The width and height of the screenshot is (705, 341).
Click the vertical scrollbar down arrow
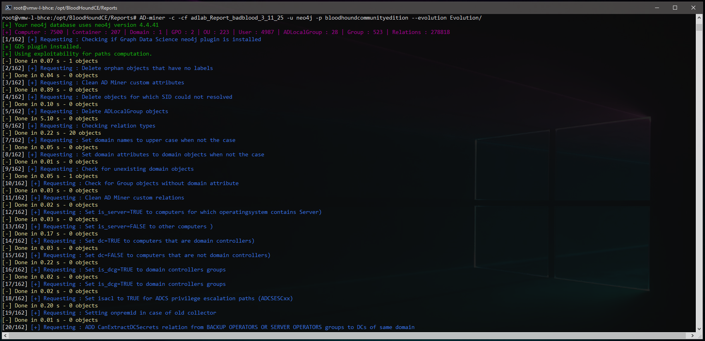click(699, 329)
